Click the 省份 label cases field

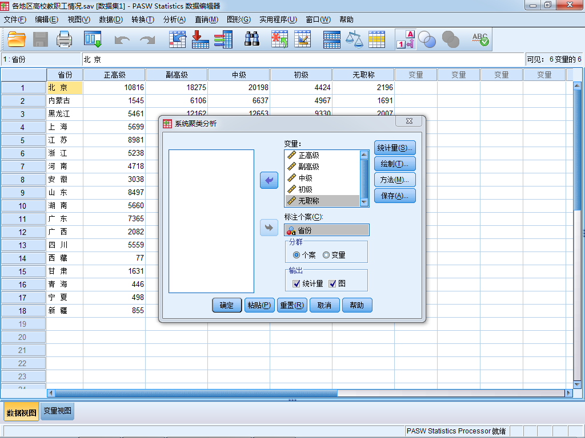point(327,230)
